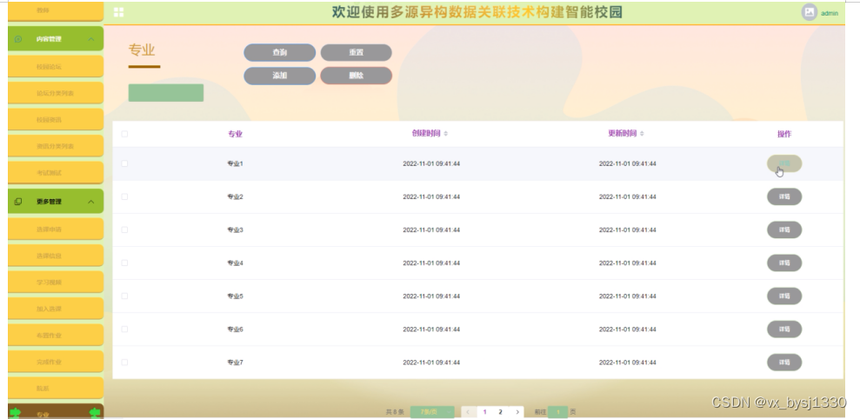Sort by 更新时间 using its sort arrows
This screenshot has width=860, height=419.
pos(642,134)
